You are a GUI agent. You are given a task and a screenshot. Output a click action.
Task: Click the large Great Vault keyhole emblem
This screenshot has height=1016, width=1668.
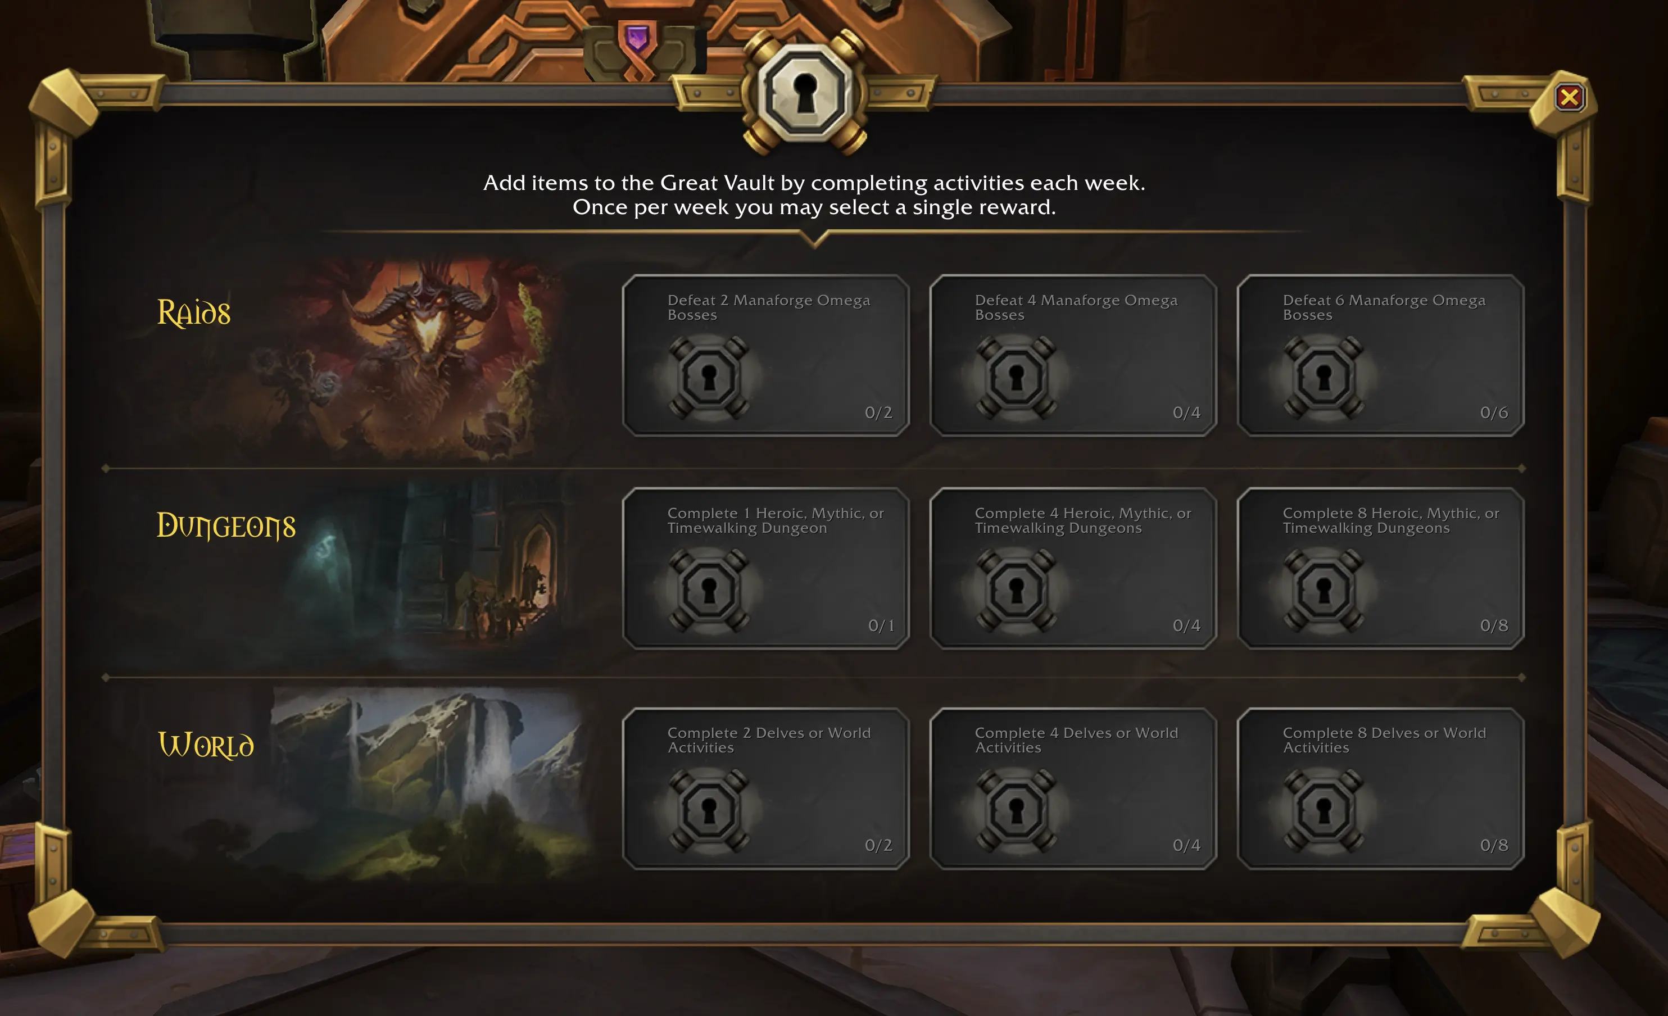(804, 93)
